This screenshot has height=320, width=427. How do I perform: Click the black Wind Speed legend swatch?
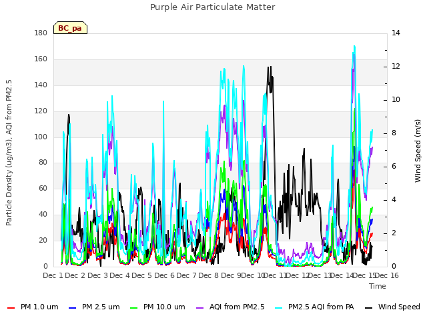[369, 308]
